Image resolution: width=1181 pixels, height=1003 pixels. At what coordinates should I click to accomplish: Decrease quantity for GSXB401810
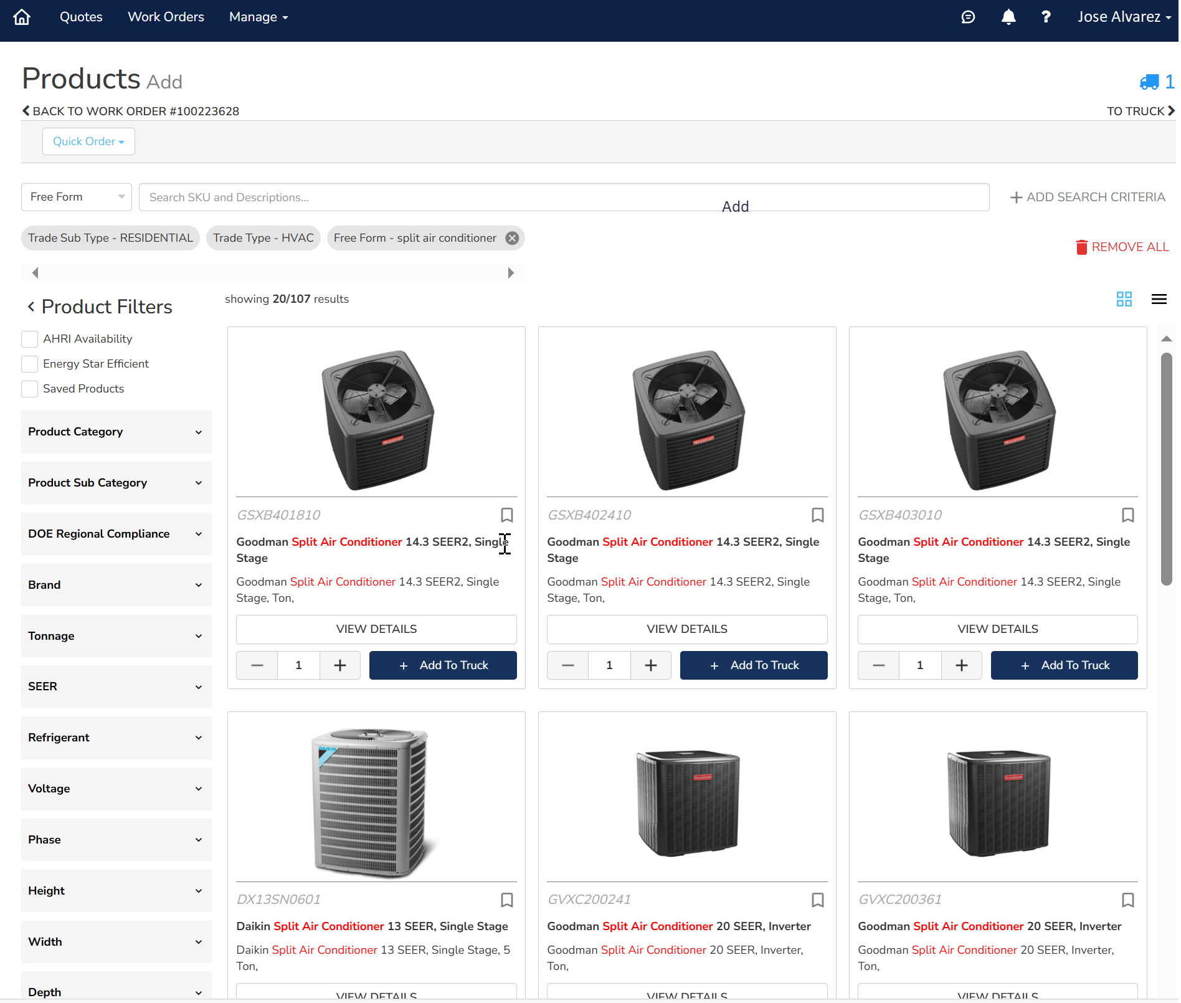257,665
